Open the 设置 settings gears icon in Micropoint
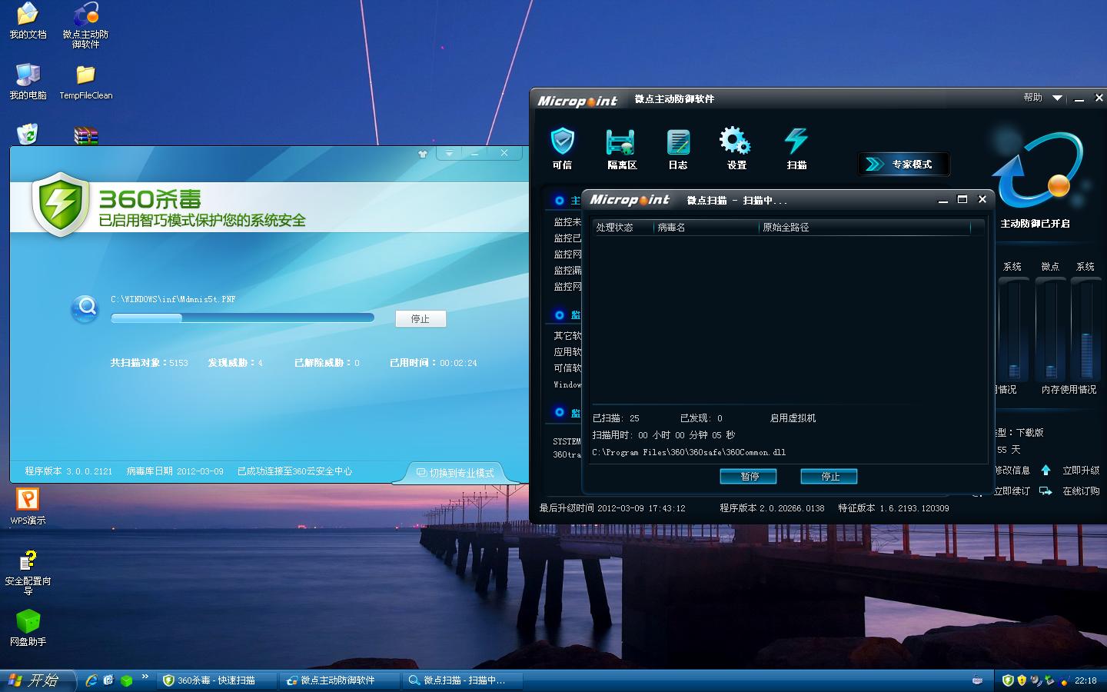 (736, 148)
